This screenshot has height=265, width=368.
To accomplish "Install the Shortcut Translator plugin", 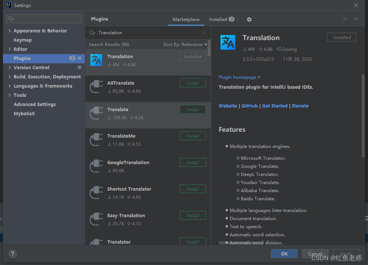I will tap(193, 189).
